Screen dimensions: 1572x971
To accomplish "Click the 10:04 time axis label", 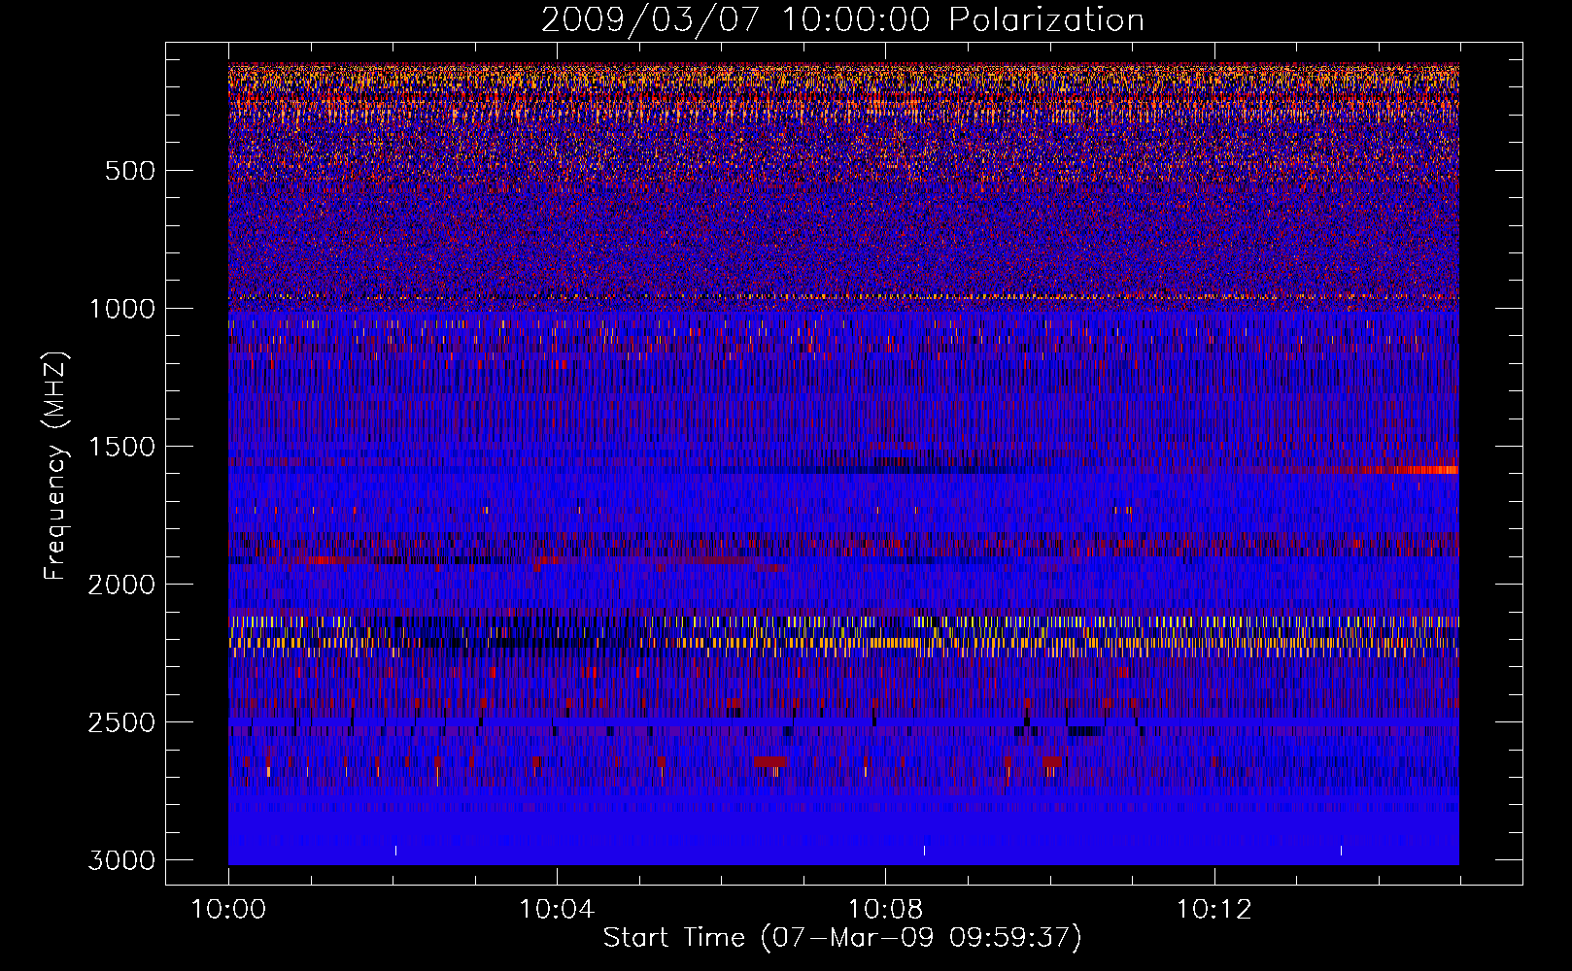I will 557,910.
